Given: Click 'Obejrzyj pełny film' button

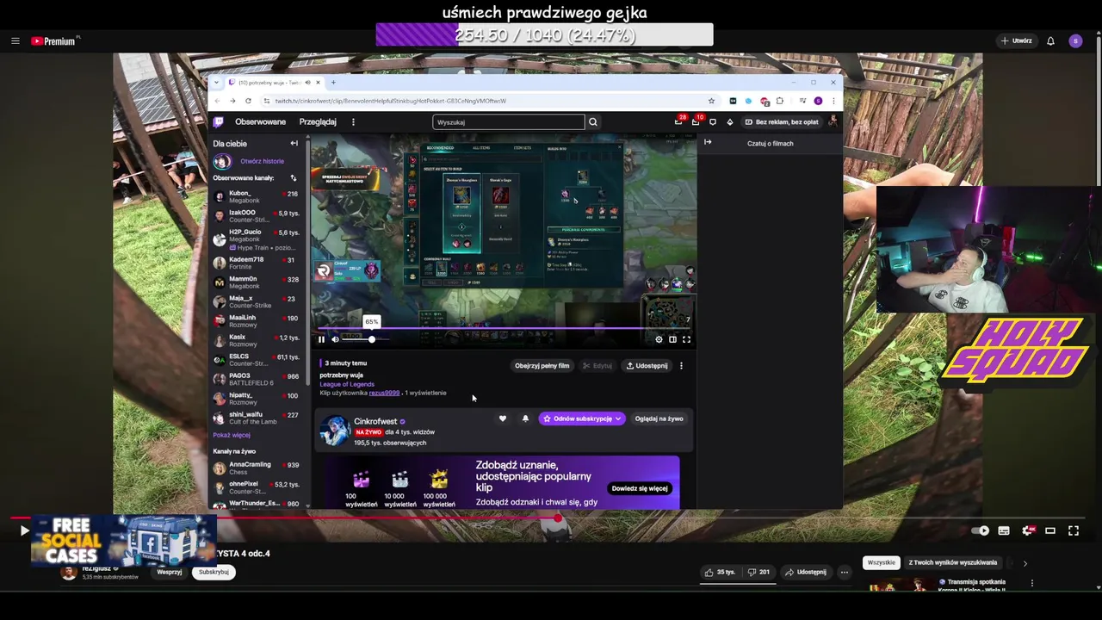Looking at the screenshot, I should (542, 366).
